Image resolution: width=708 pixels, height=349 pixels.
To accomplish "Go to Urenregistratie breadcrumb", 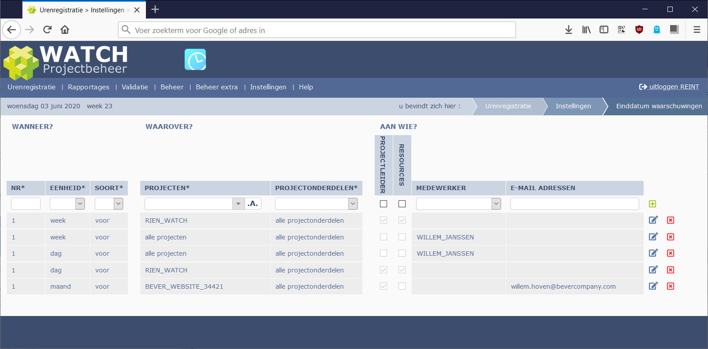I will click(508, 106).
